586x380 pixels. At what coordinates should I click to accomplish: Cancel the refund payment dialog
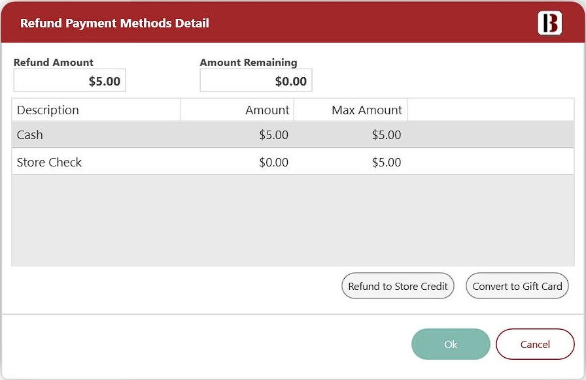tap(535, 344)
